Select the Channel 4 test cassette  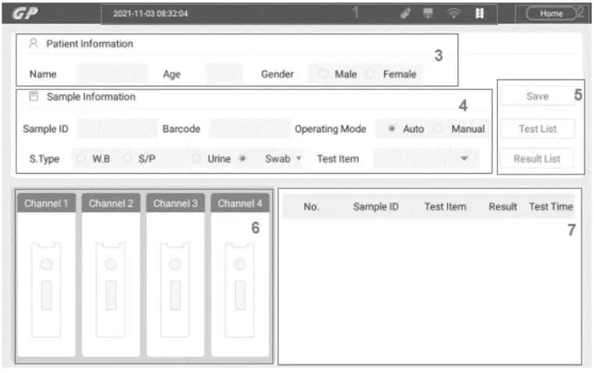tap(239, 290)
